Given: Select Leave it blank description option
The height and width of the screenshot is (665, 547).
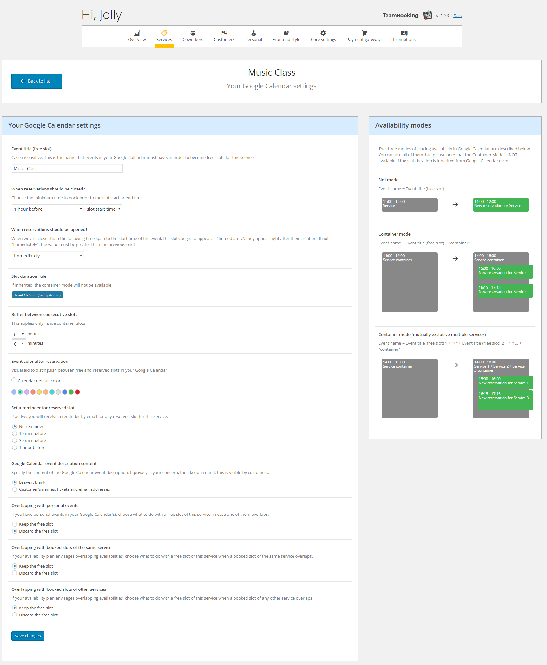Looking at the screenshot, I should click(x=15, y=482).
